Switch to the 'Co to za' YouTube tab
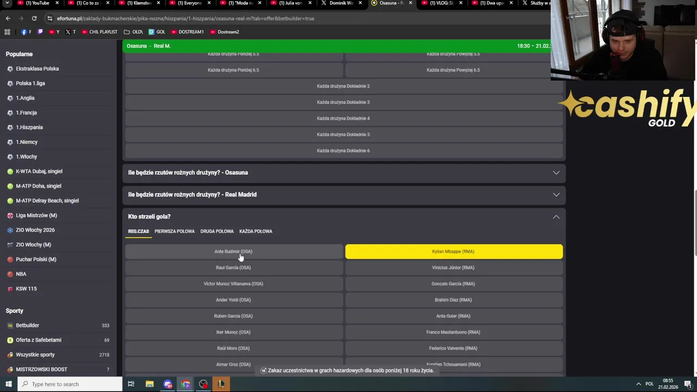697x392 pixels. click(x=85, y=3)
